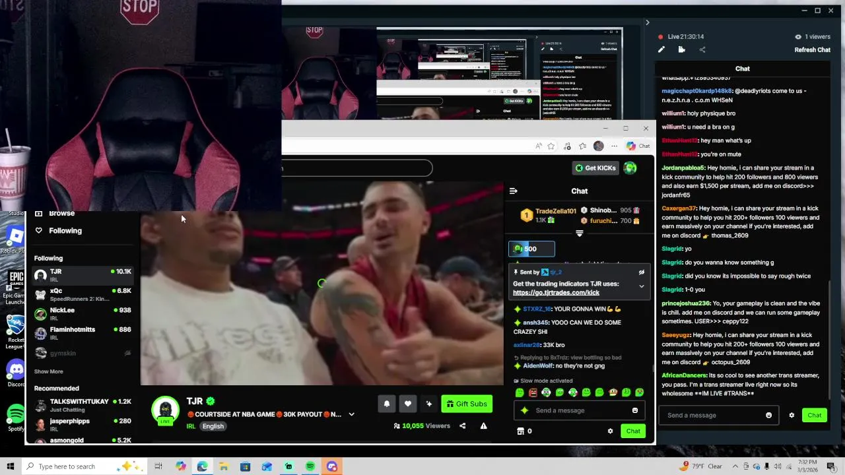Viewport: 845px width, 475px height.
Task: Hide the pinned message with eye-slash icon
Action: [x=641, y=272]
